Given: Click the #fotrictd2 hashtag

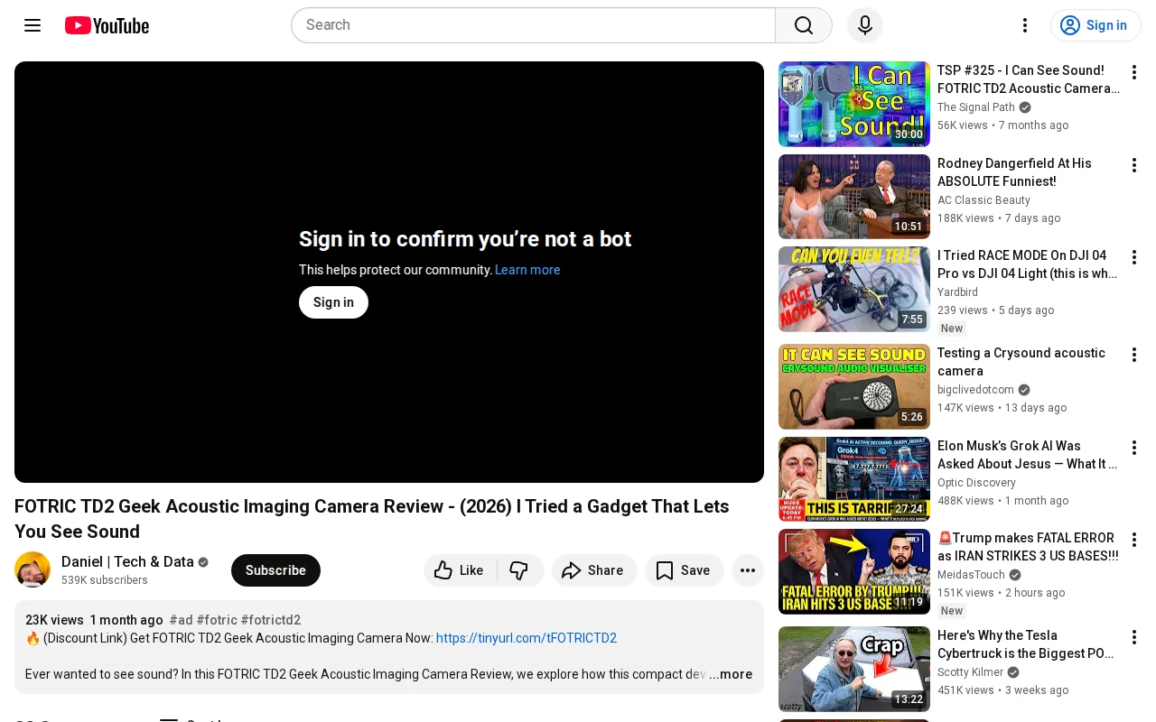Looking at the screenshot, I should pos(271,620).
